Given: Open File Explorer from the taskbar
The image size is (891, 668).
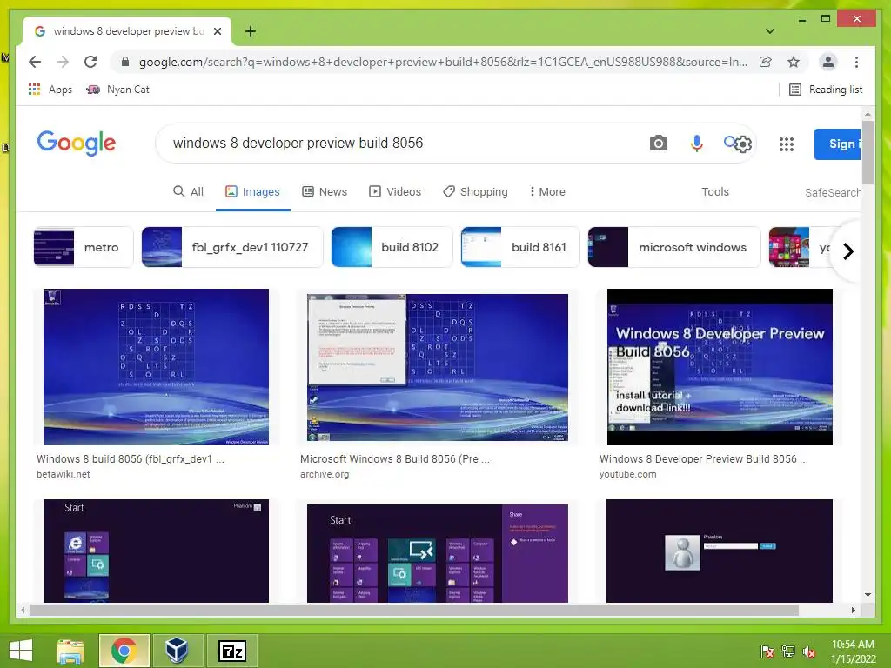Looking at the screenshot, I should [70, 651].
